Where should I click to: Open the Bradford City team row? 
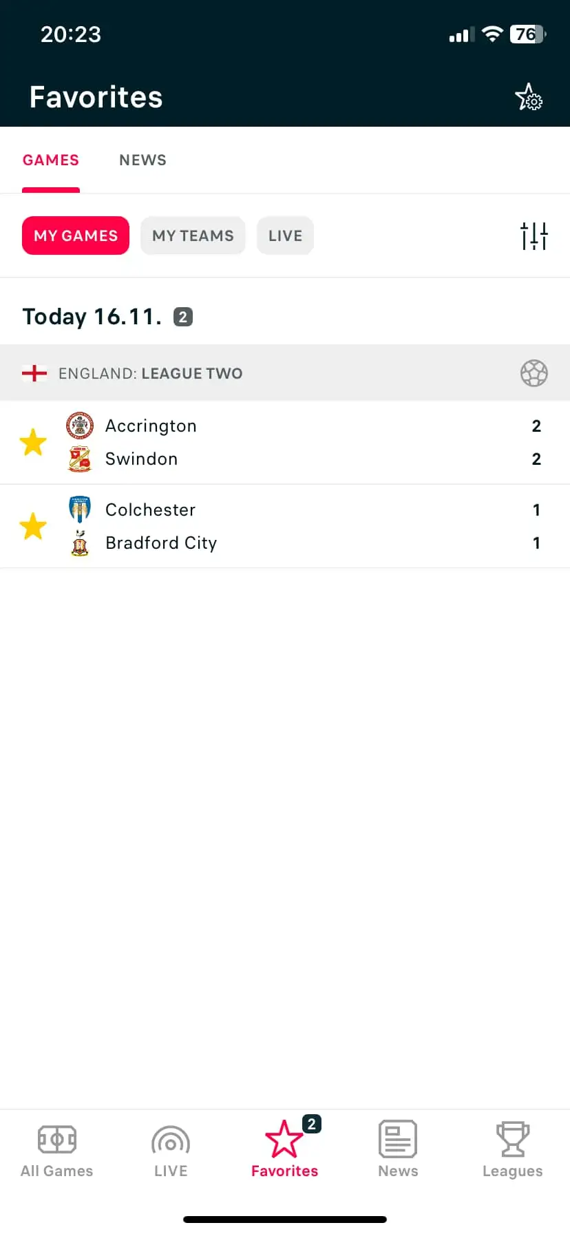click(x=285, y=543)
